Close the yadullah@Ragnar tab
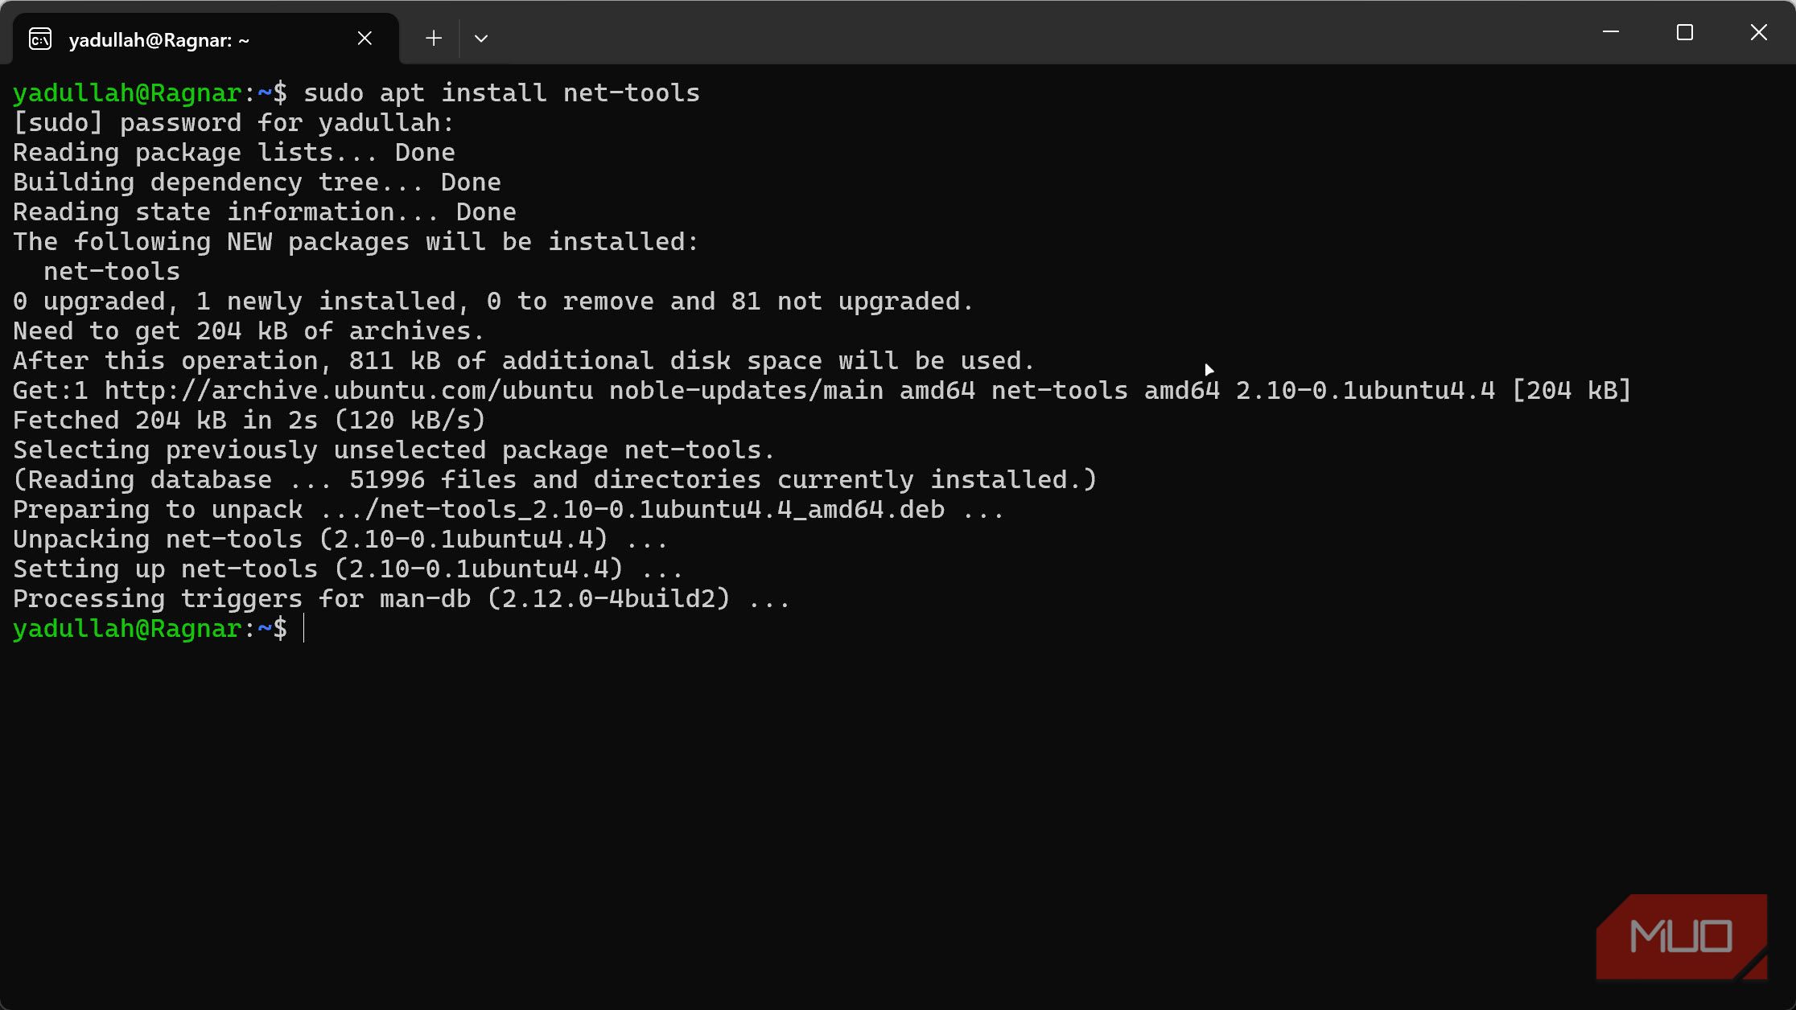The width and height of the screenshot is (1796, 1010). tap(365, 39)
